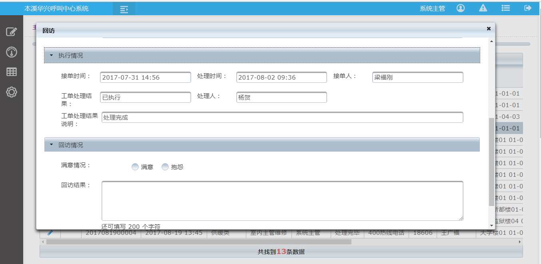This screenshot has height=264, width=541.
Task: Click inside the 回访结果 text area
Action: 282,200
